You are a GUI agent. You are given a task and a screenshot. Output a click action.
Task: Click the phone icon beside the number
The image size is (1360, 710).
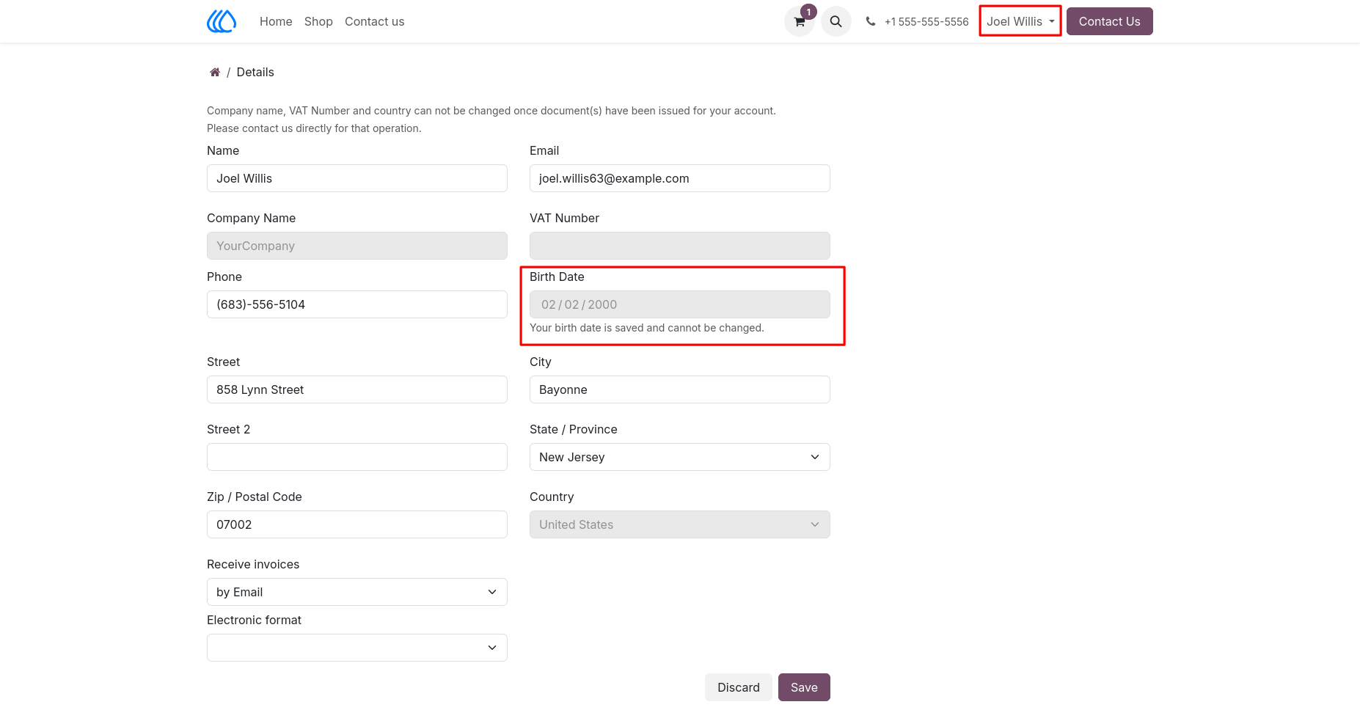pyautogui.click(x=871, y=21)
